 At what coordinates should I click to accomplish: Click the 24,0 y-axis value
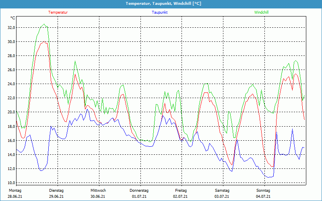tap(11, 84)
